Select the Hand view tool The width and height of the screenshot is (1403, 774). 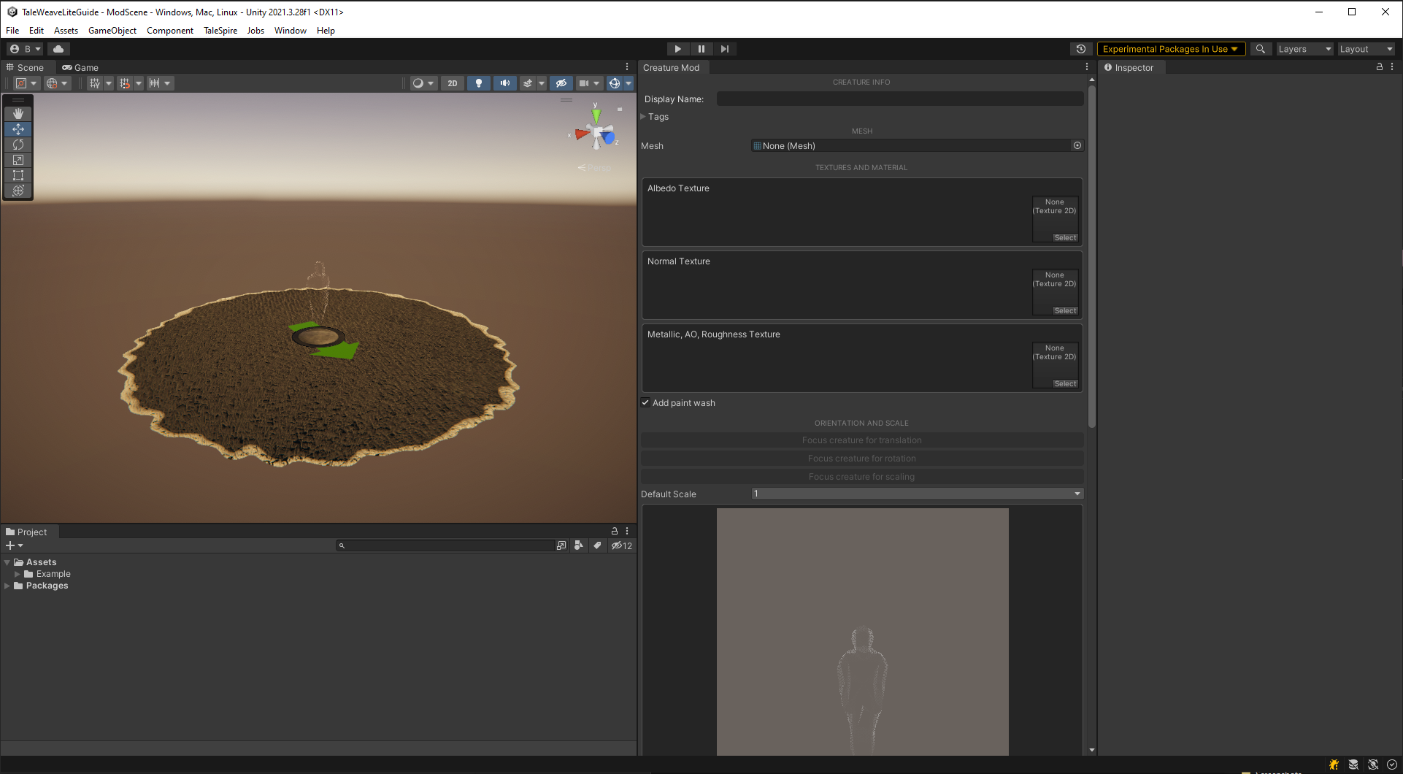[18, 114]
